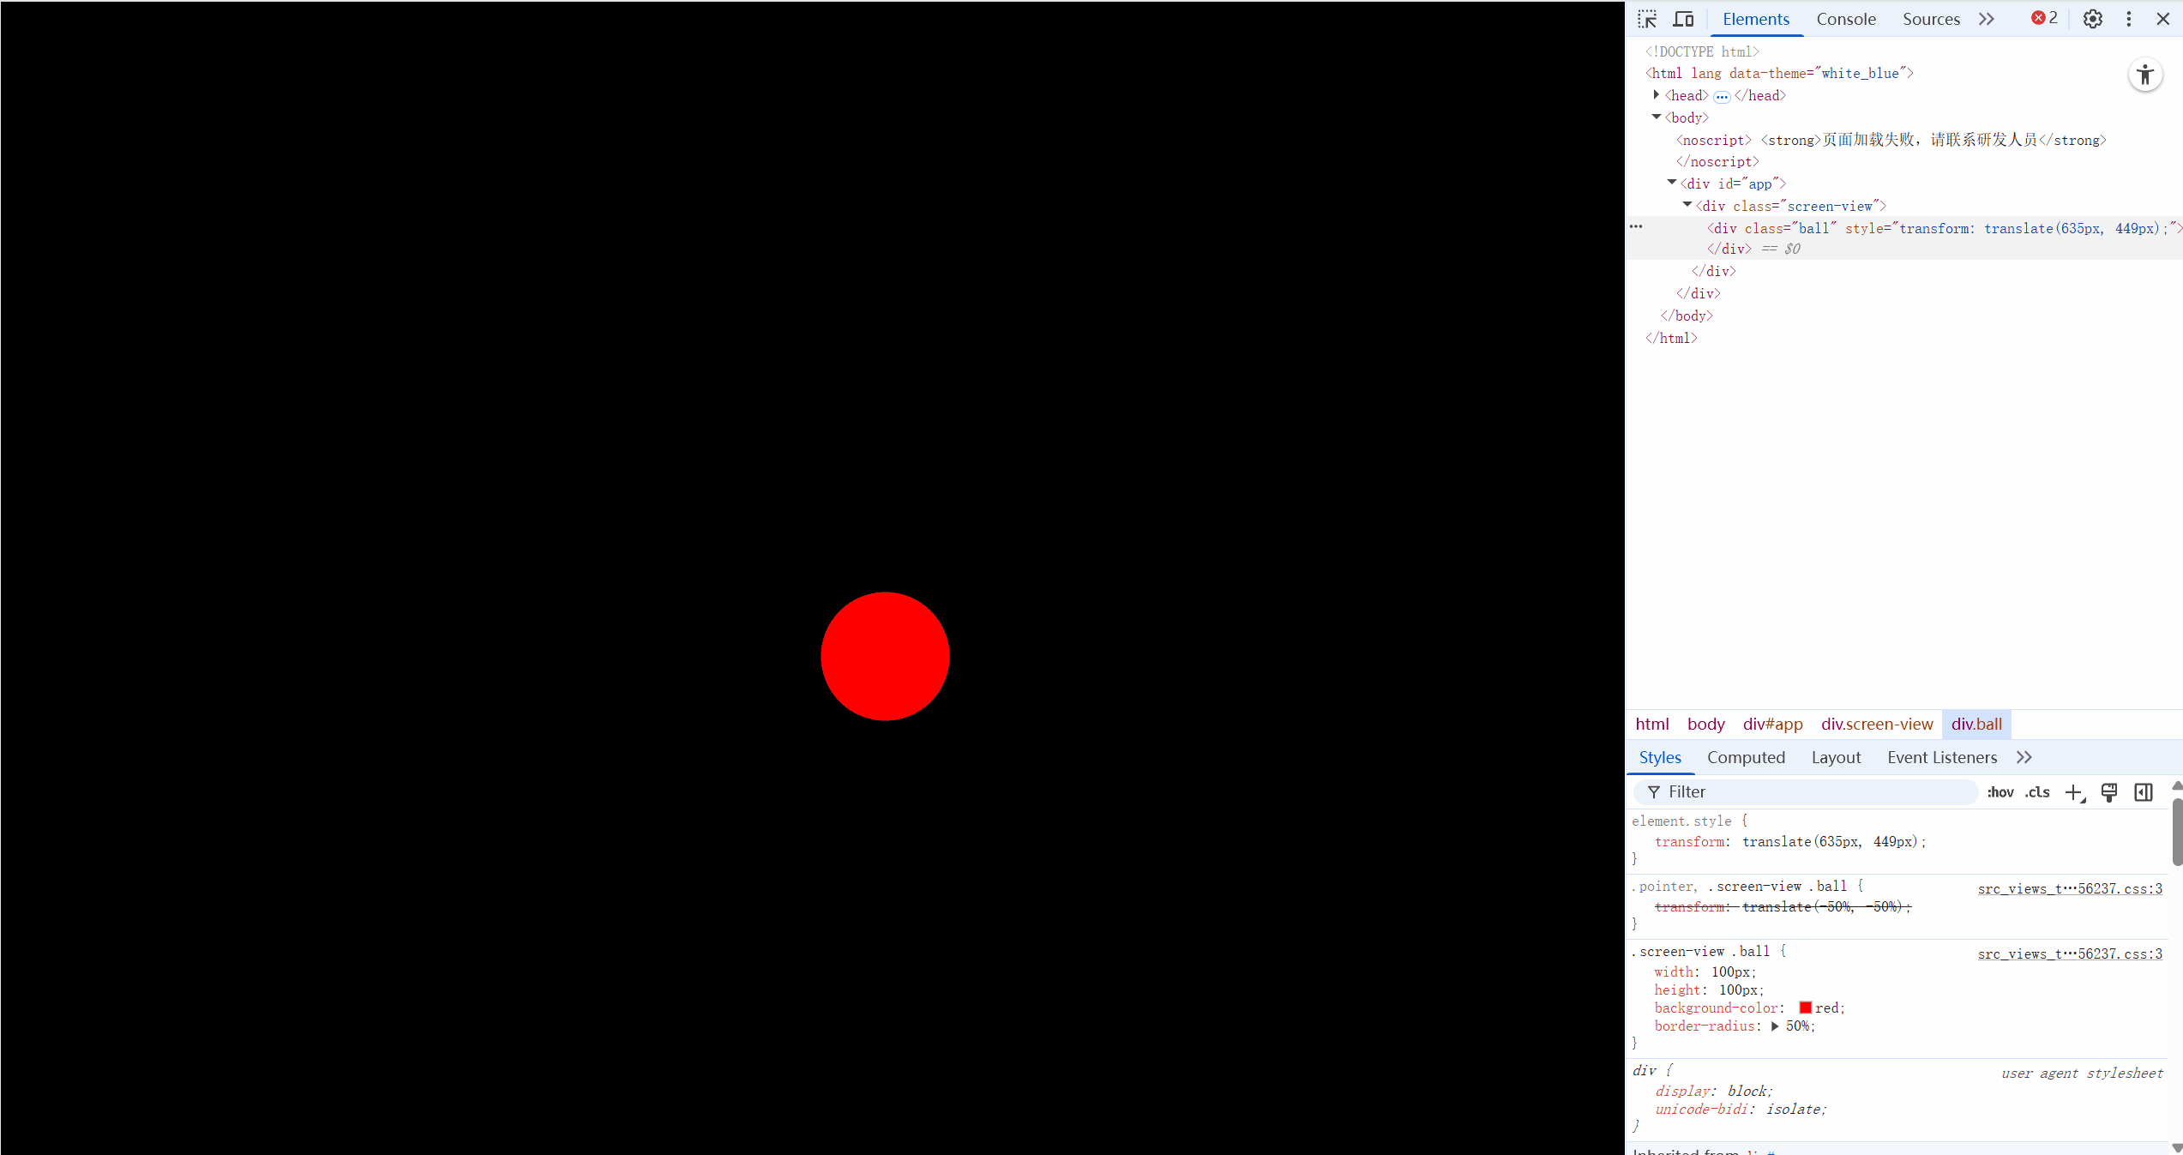Toggle the :hov element state button

click(2000, 792)
